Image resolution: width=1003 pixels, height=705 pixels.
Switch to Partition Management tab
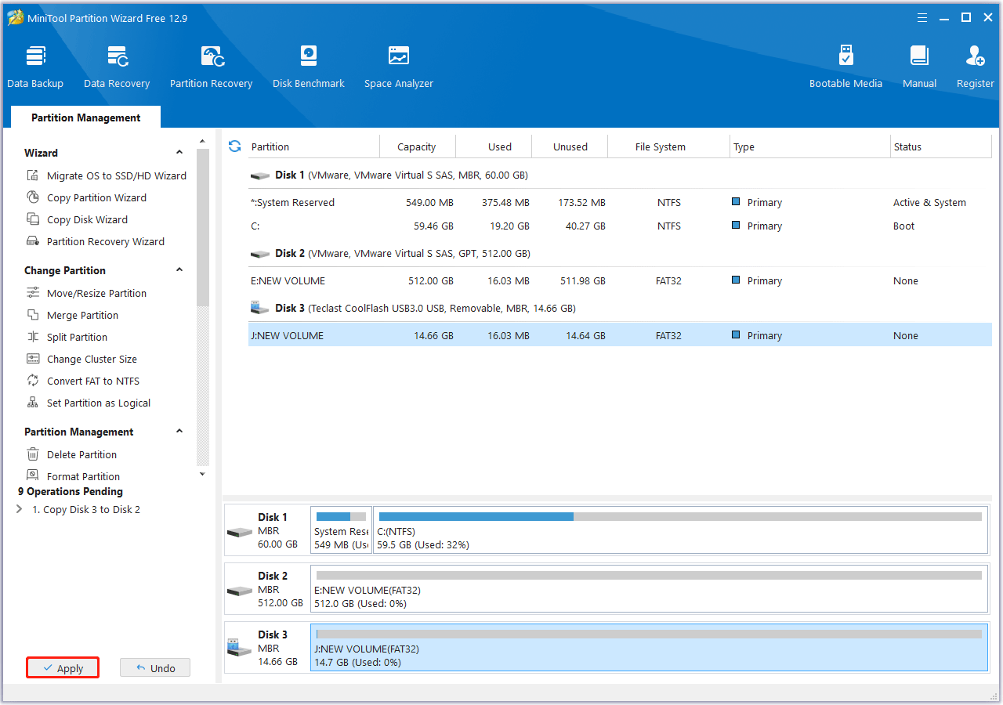click(x=85, y=117)
